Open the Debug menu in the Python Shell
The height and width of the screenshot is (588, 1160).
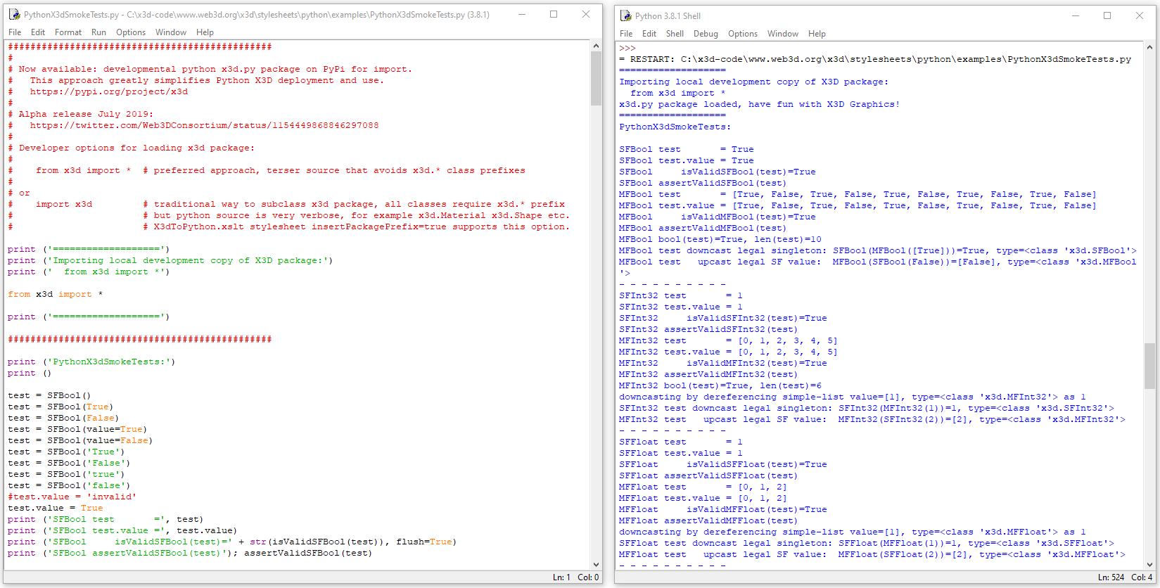click(706, 34)
